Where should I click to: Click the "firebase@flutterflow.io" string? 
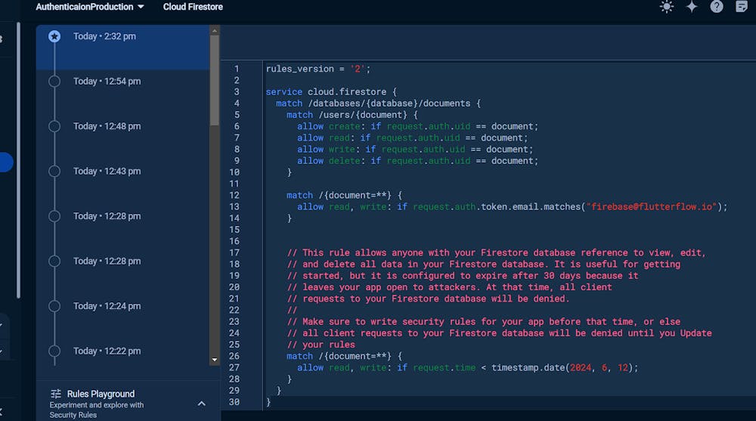pyautogui.click(x=652, y=206)
